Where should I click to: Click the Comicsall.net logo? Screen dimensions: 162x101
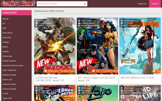18,3
